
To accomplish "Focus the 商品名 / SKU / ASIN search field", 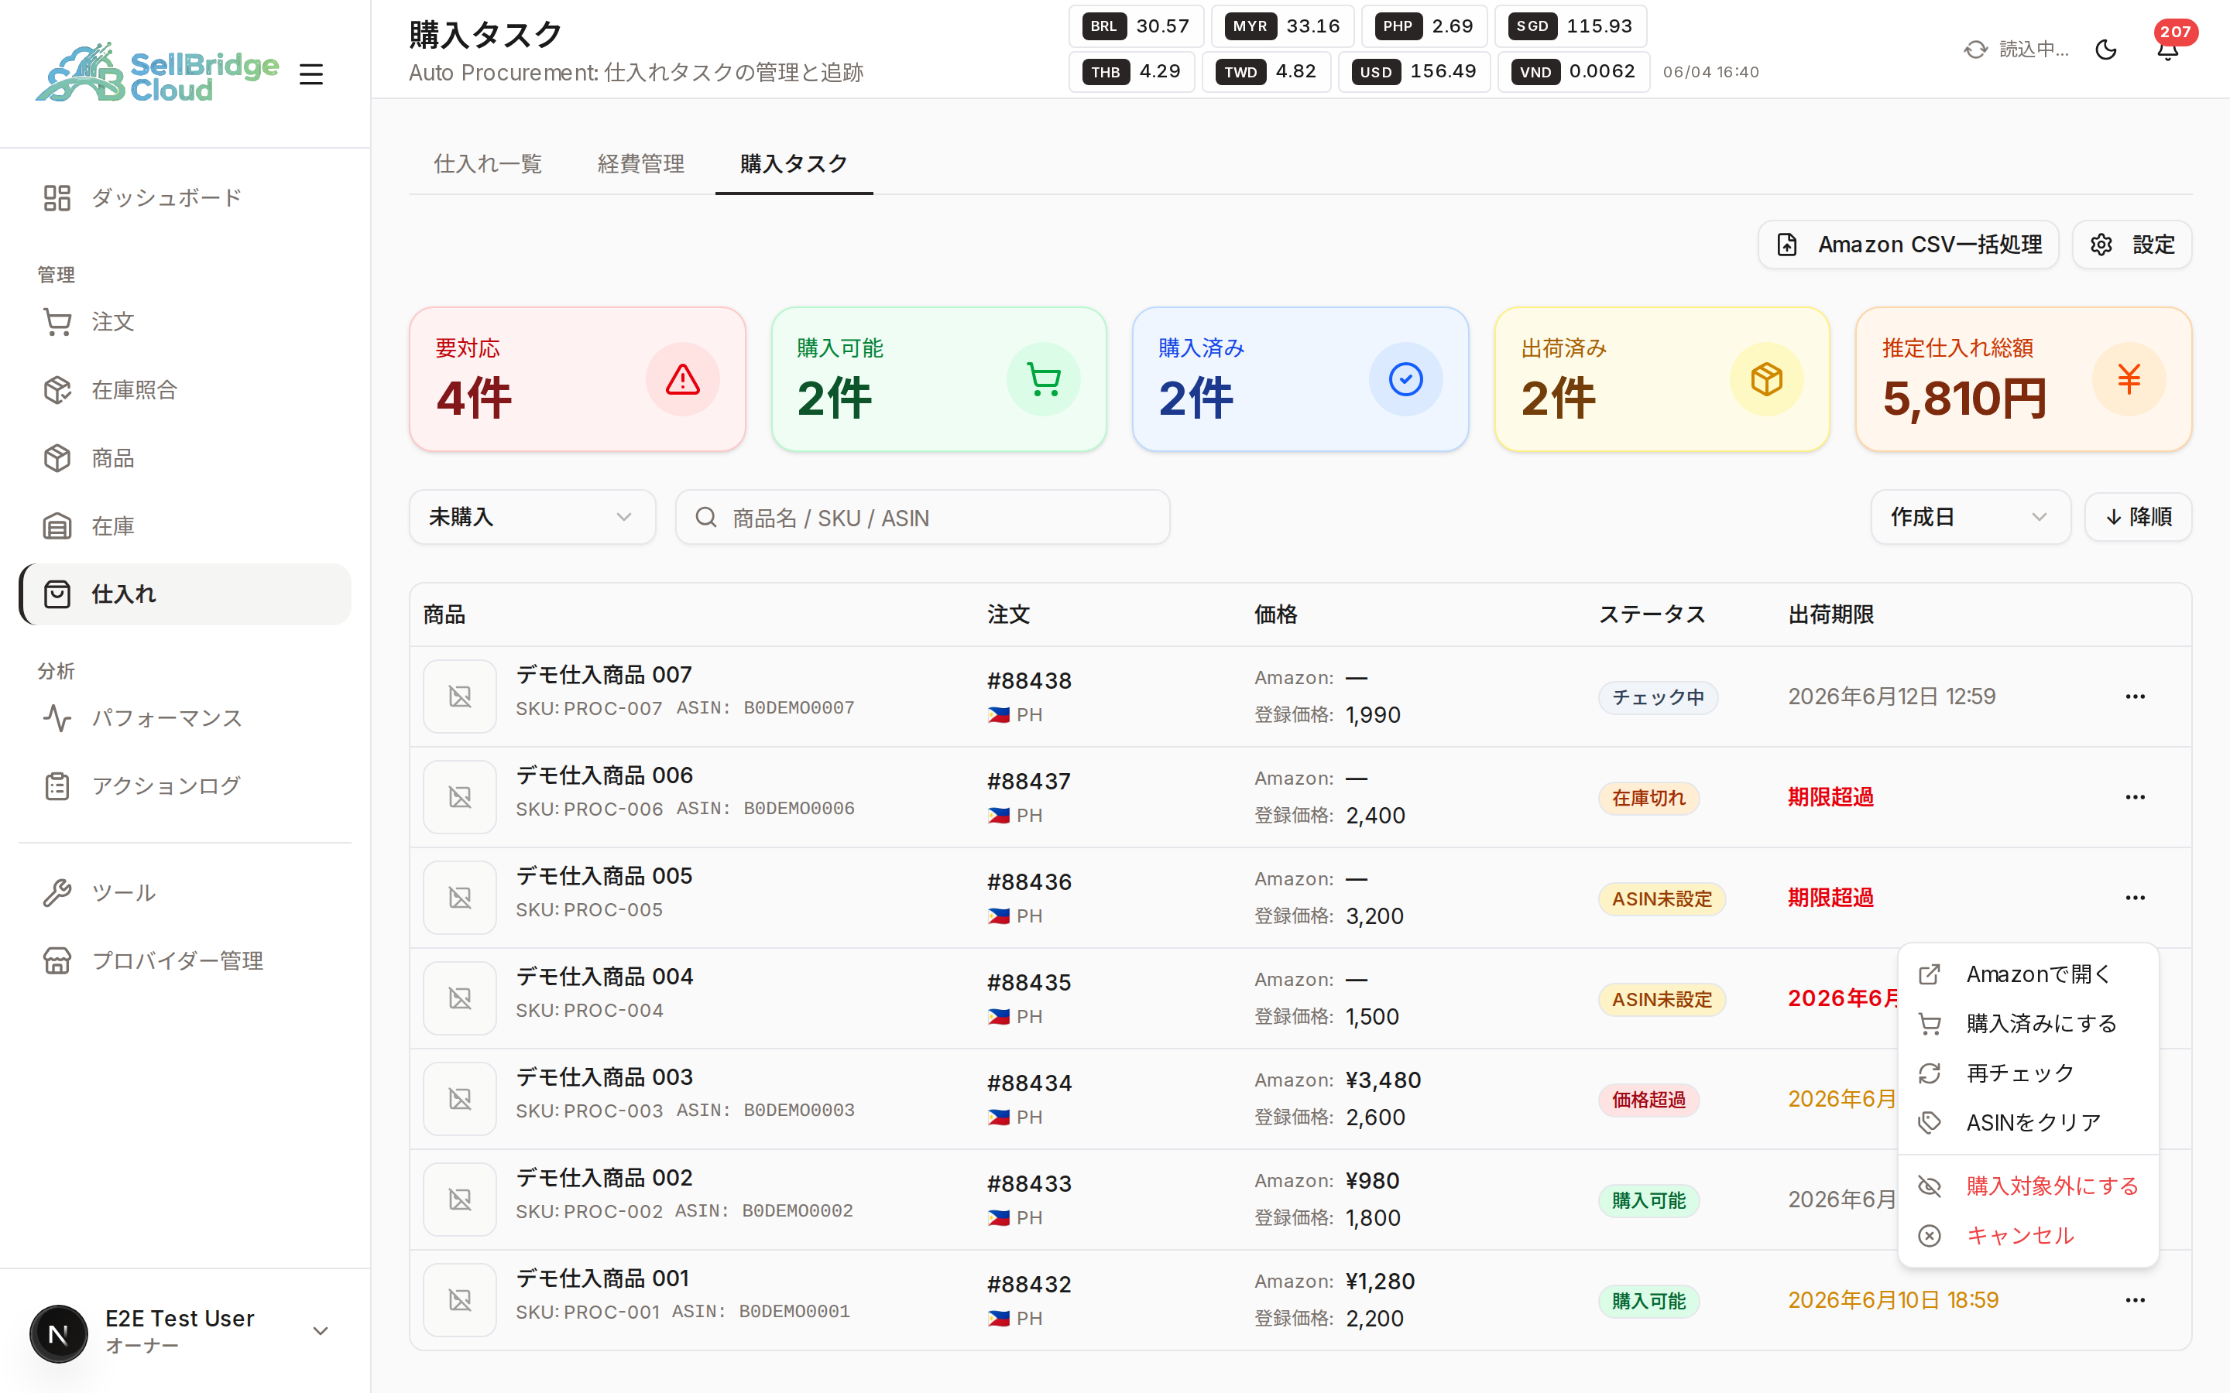I will pyautogui.click(x=922, y=517).
